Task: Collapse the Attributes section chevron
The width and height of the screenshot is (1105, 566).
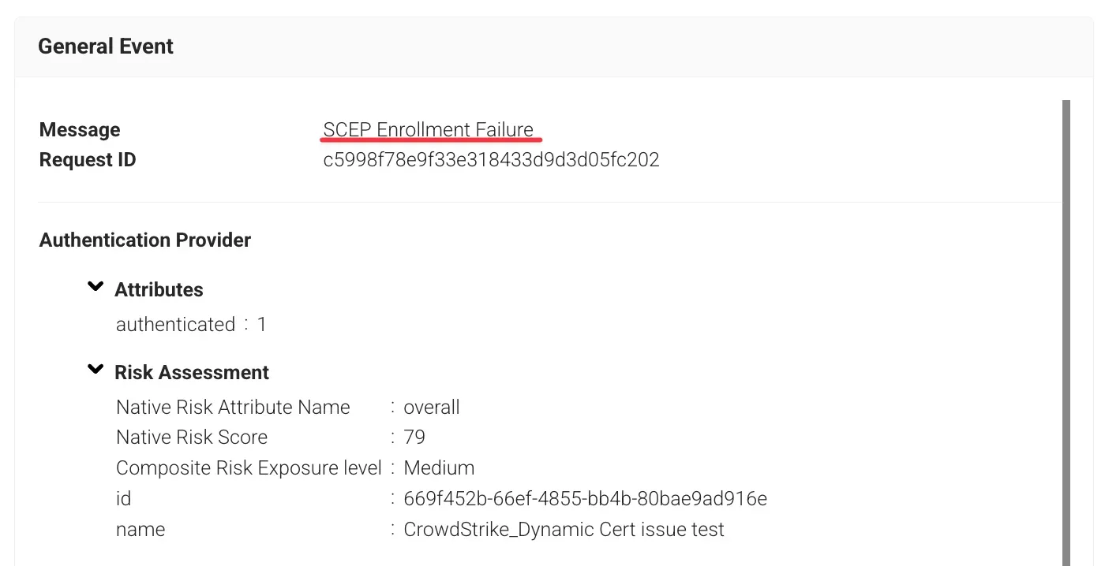Action: tap(96, 287)
